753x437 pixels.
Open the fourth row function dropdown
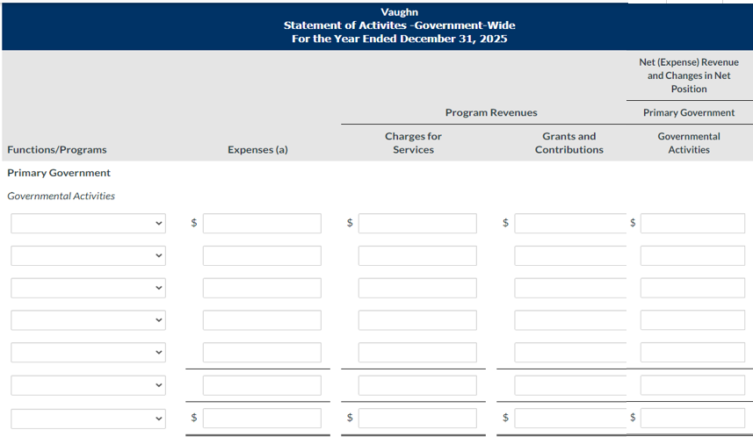tap(89, 320)
